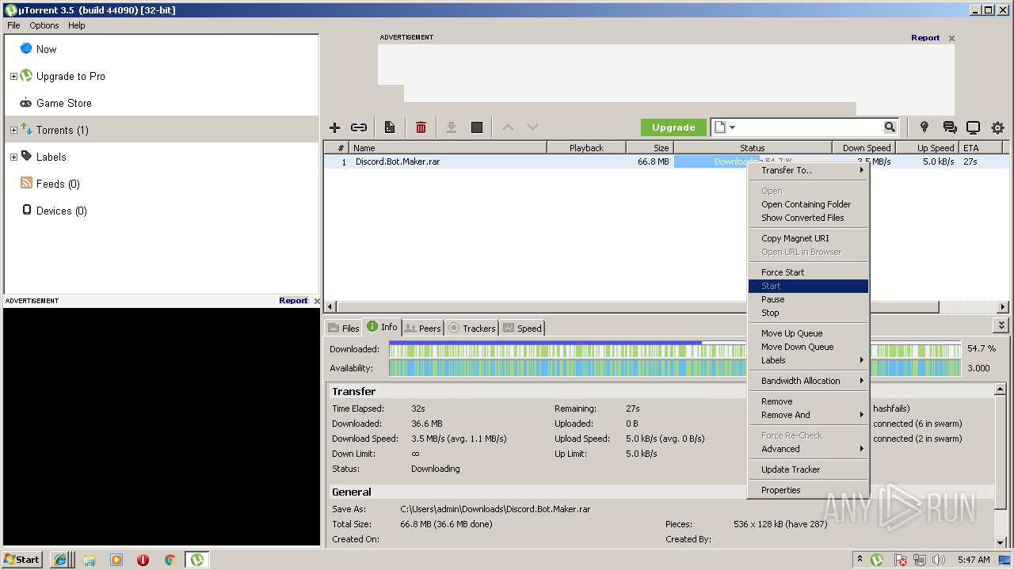This screenshot has width=1014, height=570.
Task: Choose Properties from context menu
Action: click(x=808, y=490)
